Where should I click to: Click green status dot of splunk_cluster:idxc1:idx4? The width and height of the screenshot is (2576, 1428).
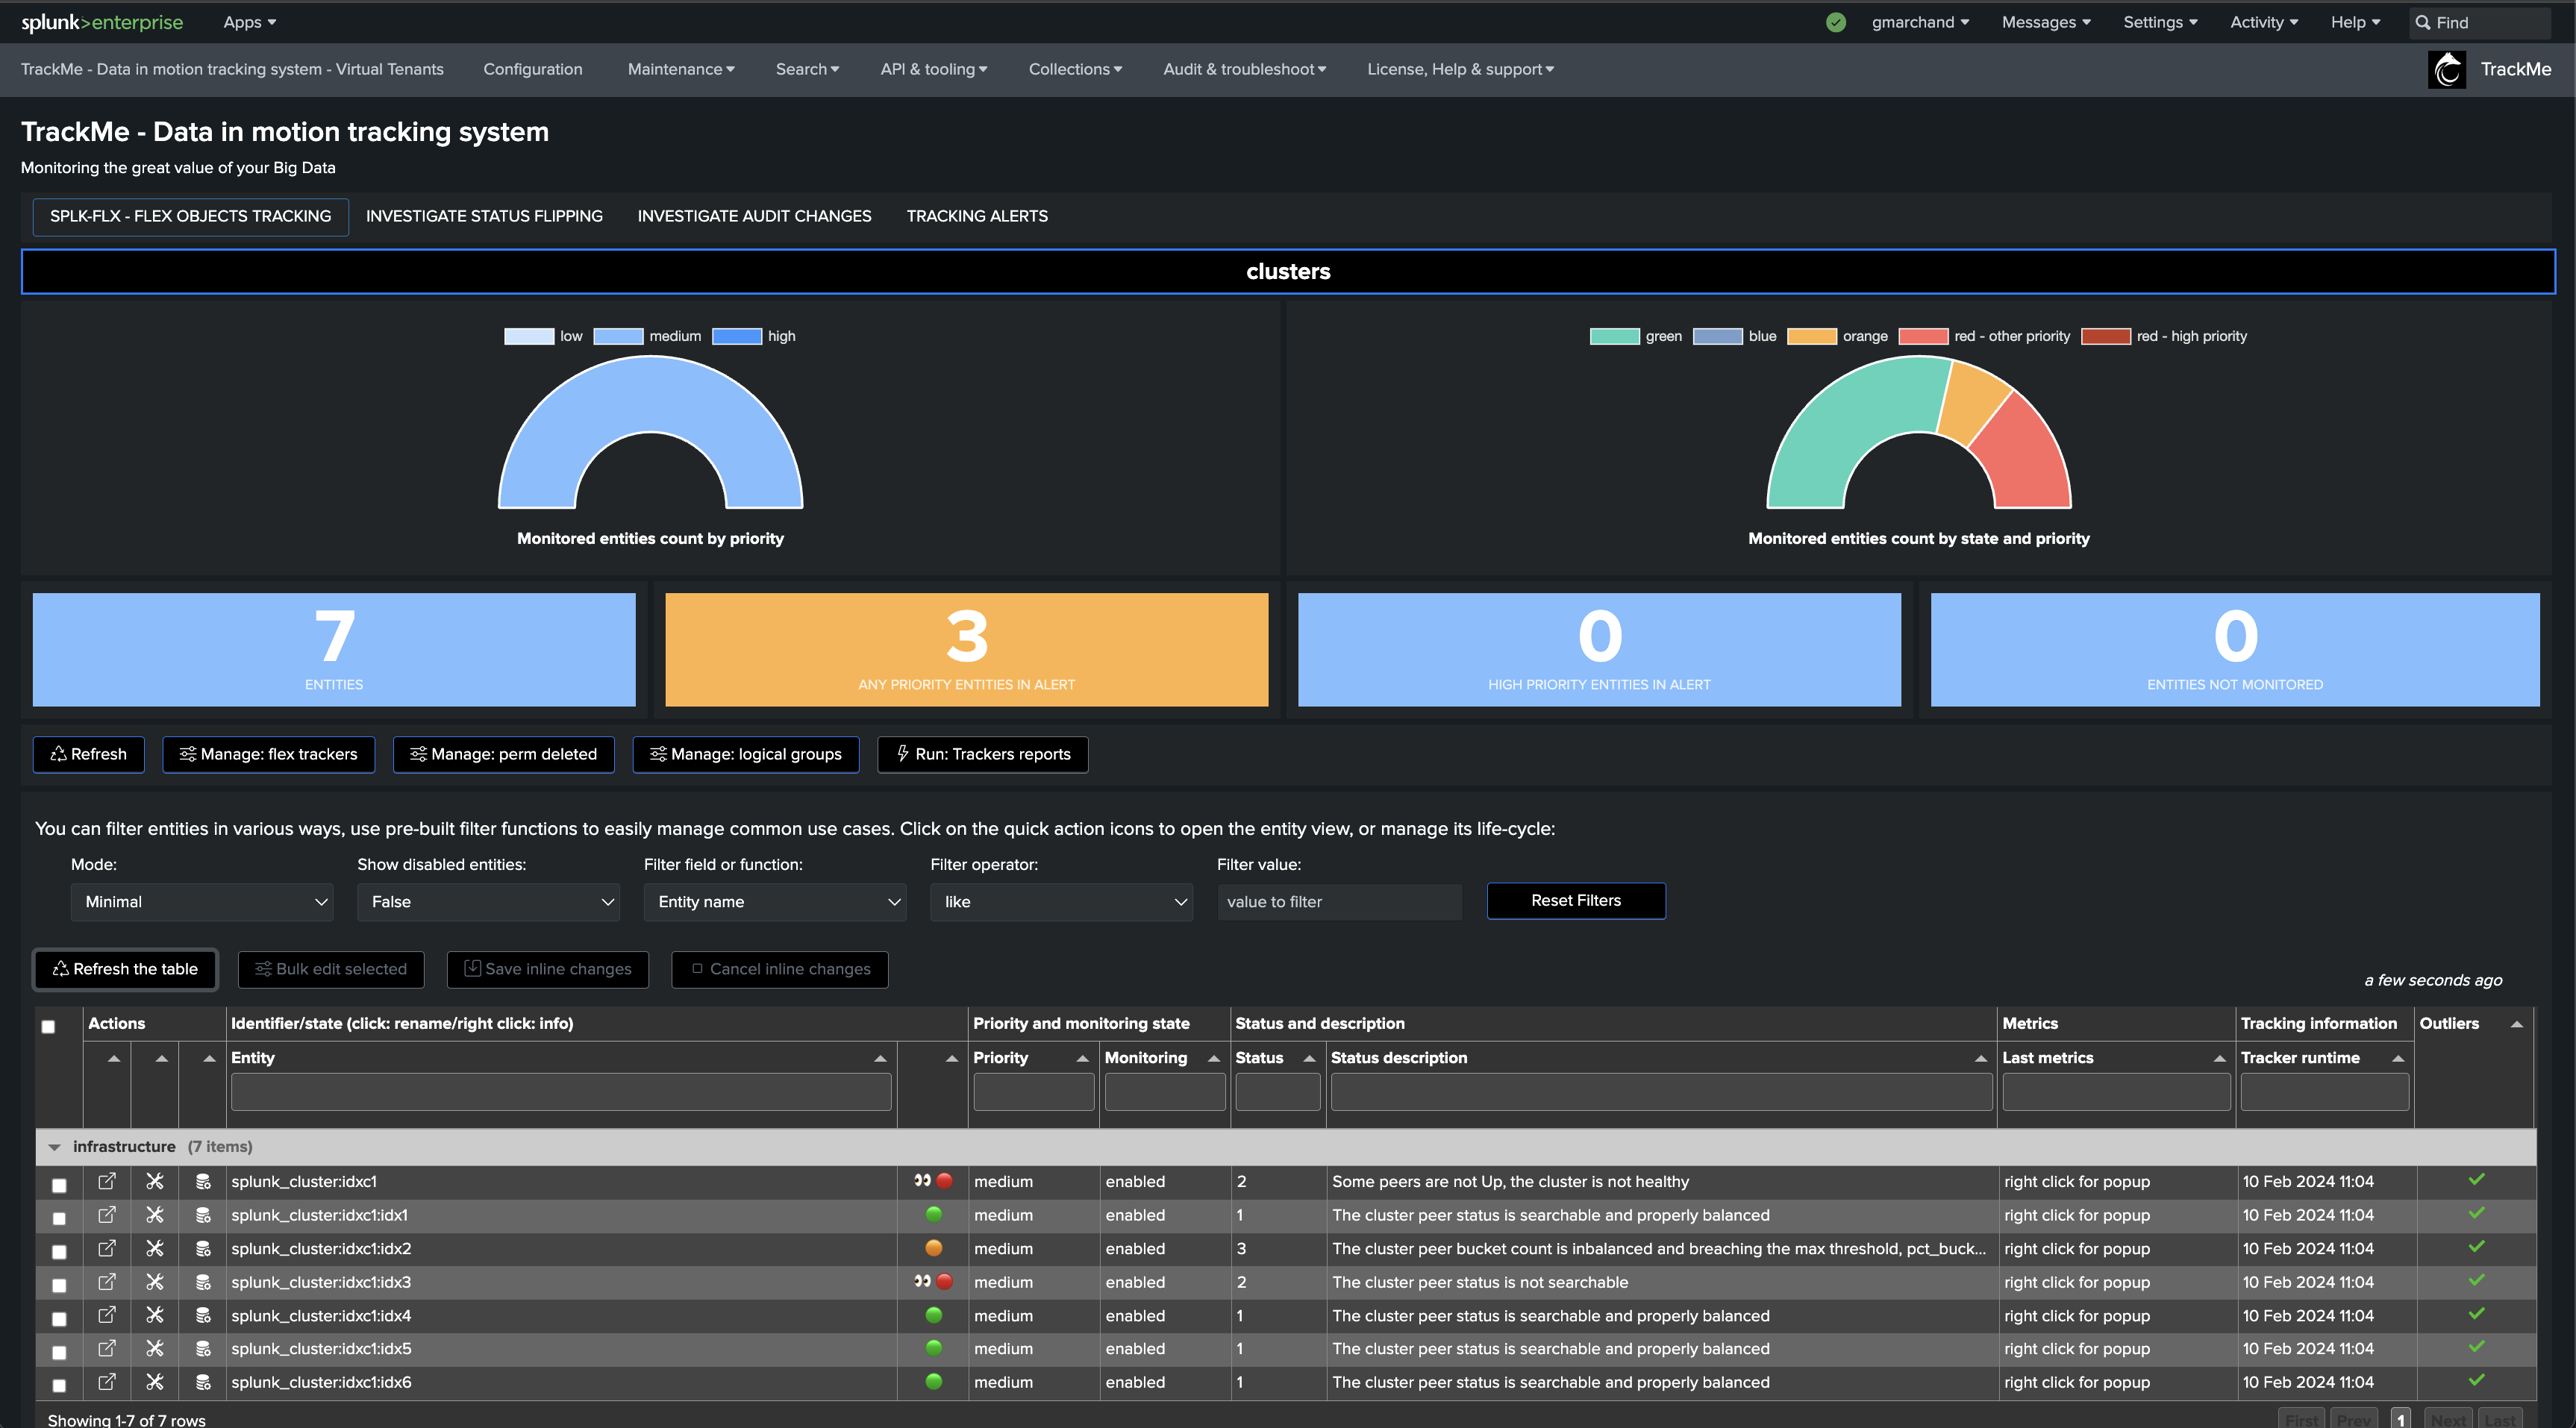(934, 1315)
